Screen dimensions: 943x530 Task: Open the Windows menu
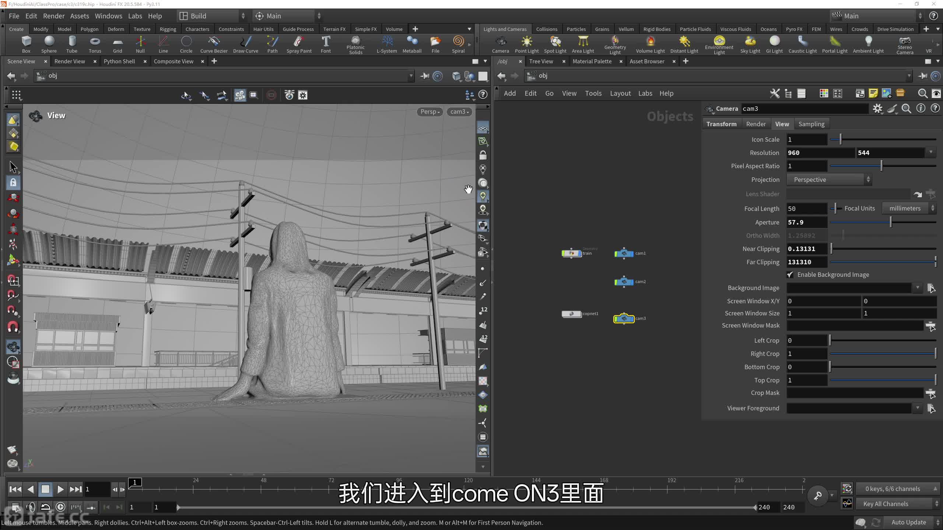[x=108, y=16]
